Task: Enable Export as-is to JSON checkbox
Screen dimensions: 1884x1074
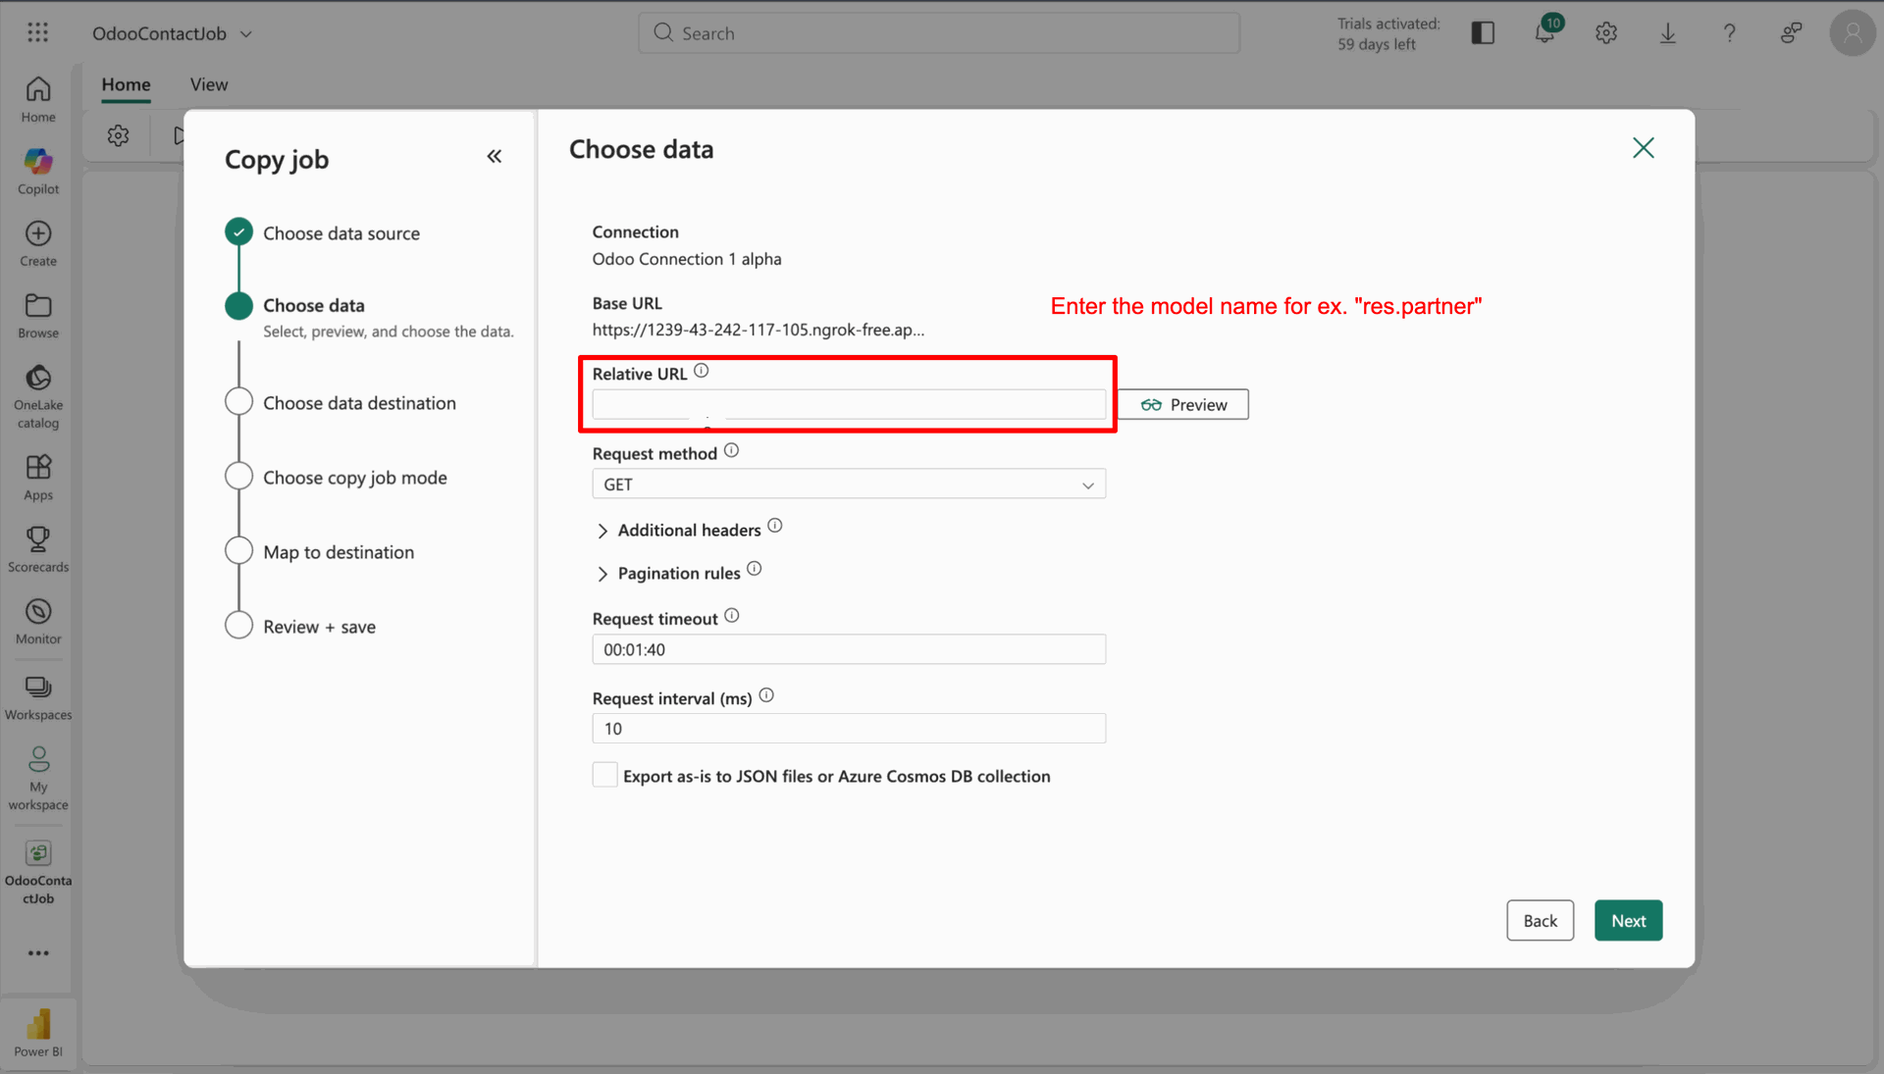Action: [605, 775]
